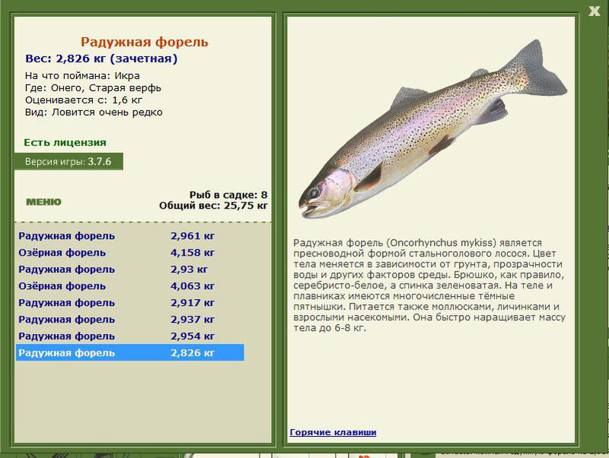Image resolution: width=609 pixels, height=458 pixels.
Task: Select Радужная форель 2,917 кг row
Action: tap(129, 302)
